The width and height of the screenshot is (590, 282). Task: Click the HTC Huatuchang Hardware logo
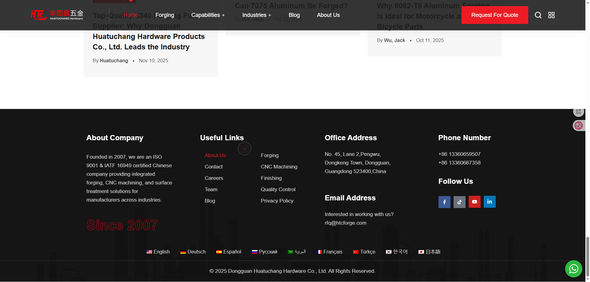pyautogui.click(x=57, y=15)
